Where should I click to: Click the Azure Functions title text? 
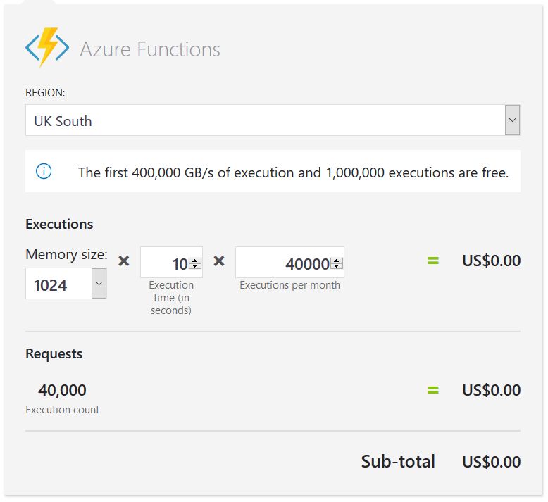tap(150, 49)
